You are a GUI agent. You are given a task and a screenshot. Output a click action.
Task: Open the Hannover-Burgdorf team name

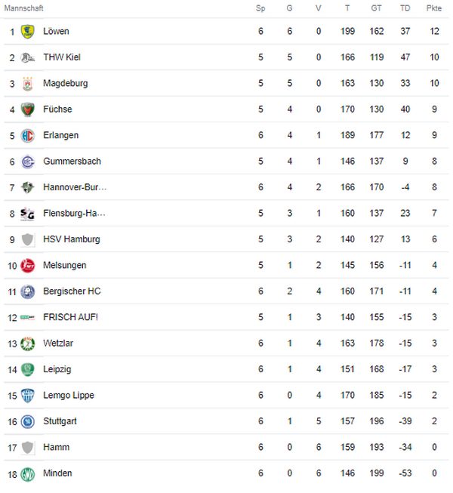point(75,187)
